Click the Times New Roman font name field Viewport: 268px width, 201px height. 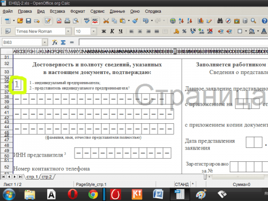[x=40, y=32]
